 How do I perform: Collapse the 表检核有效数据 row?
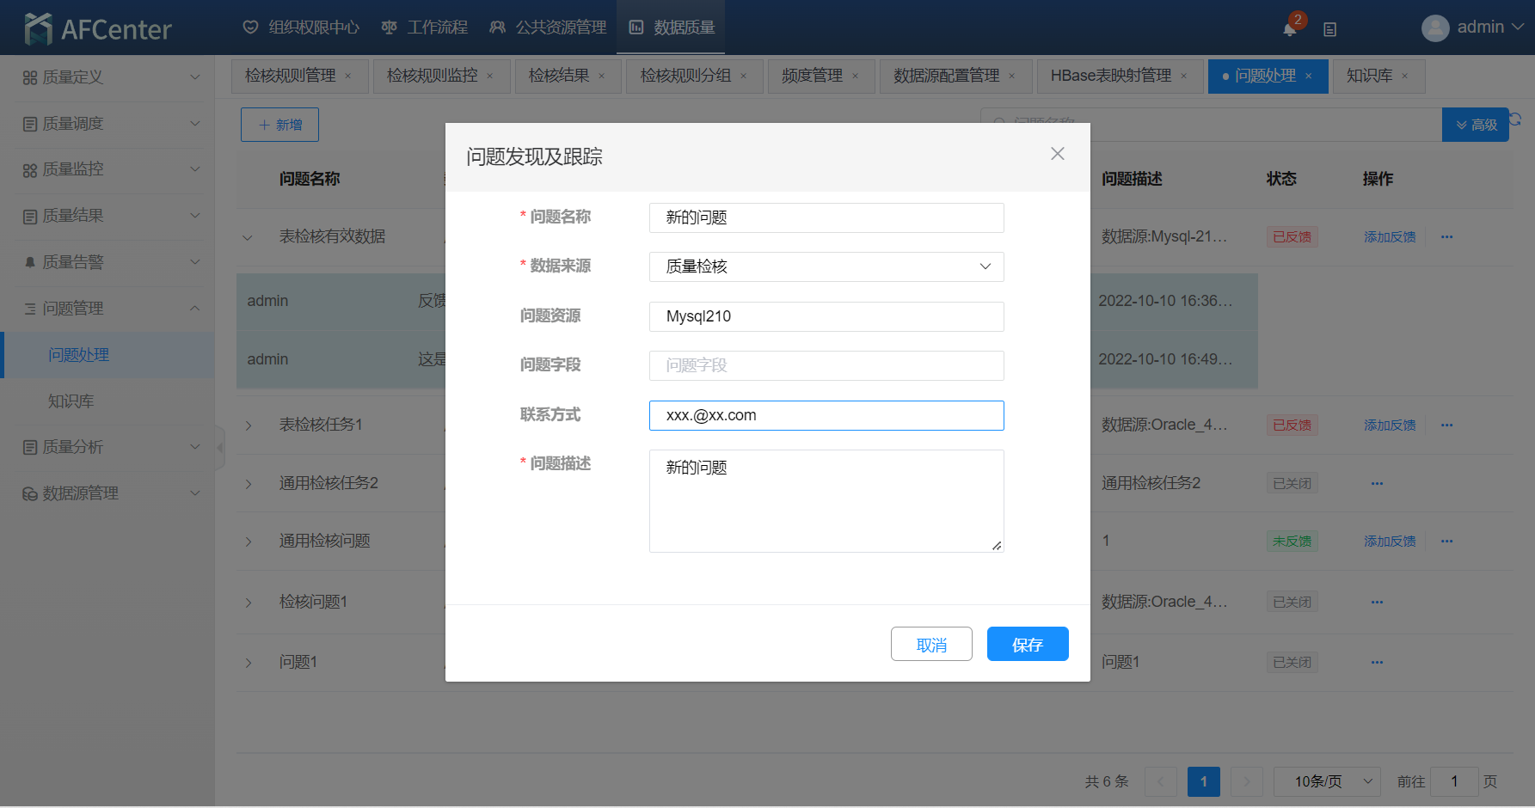pos(248,237)
